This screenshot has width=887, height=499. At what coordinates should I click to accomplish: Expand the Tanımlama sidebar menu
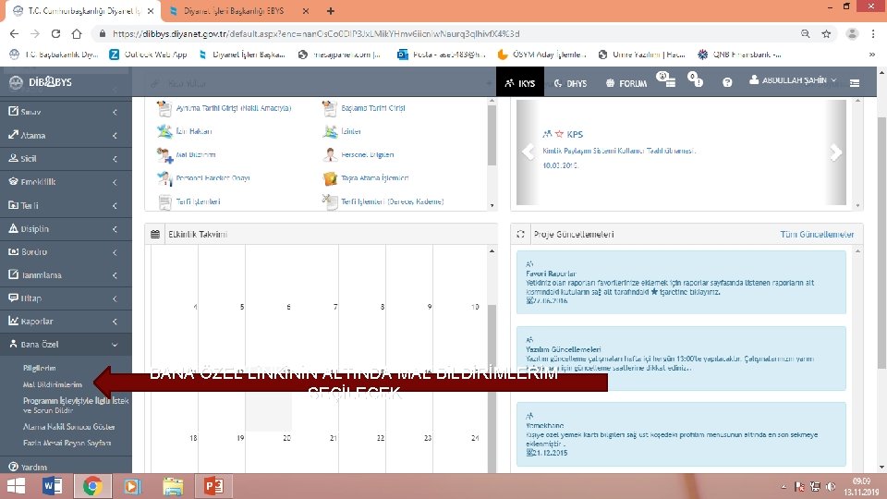pyautogui.click(x=66, y=275)
